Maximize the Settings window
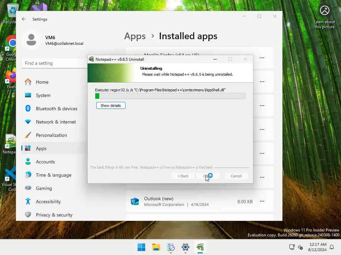Image resolution: width=341 pixels, height=255 pixels. 259,16
